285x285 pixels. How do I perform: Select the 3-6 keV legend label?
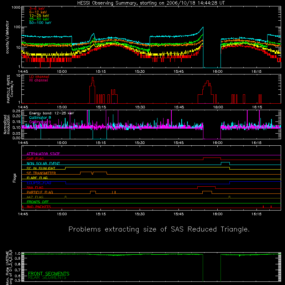point(37,9)
